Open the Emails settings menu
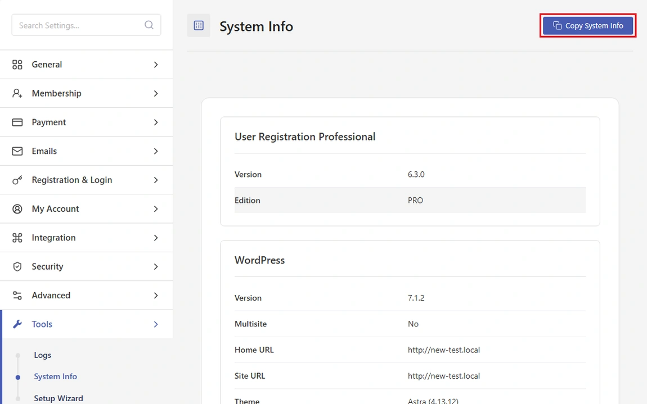Viewport: 647px width, 404px height. (86, 151)
